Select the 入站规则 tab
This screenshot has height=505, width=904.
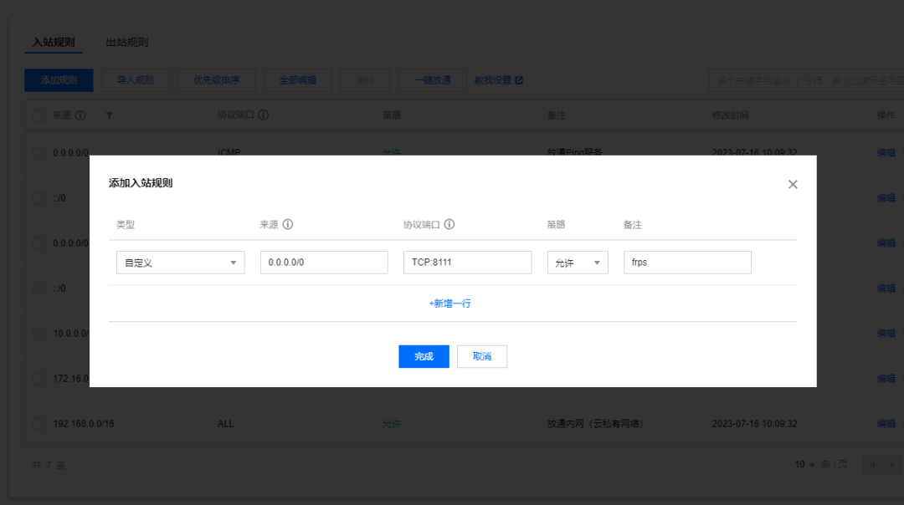tap(54, 42)
